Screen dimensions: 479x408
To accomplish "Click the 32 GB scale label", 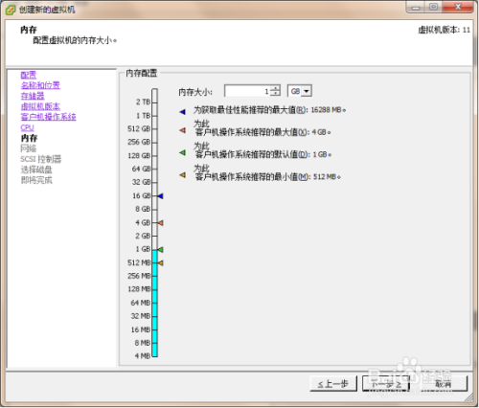I will point(141,182).
